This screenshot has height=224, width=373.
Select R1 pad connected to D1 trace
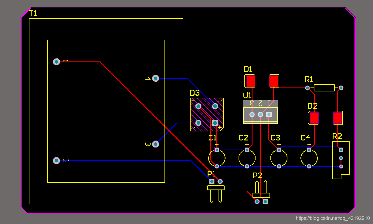pyautogui.click(x=307, y=87)
